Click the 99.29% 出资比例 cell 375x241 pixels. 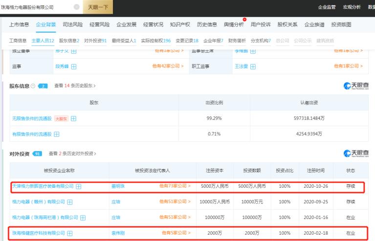pos(214,118)
